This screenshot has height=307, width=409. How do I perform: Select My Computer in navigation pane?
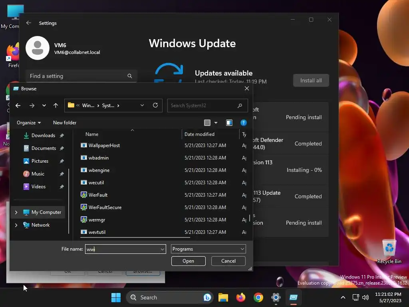click(46, 212)
